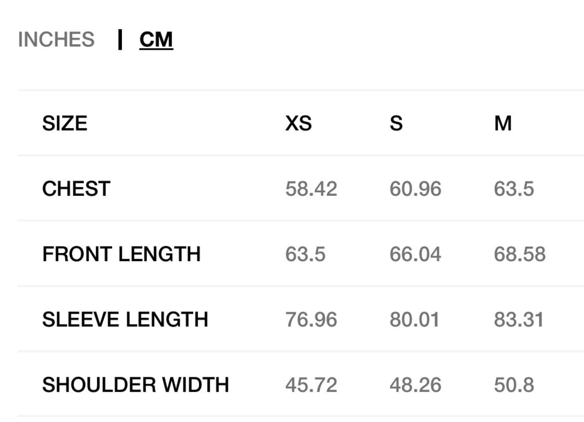Screen dimensions: 584x422
Task: Click the CHEST row label
Action: pyautogui.click(x=76, y=189)
